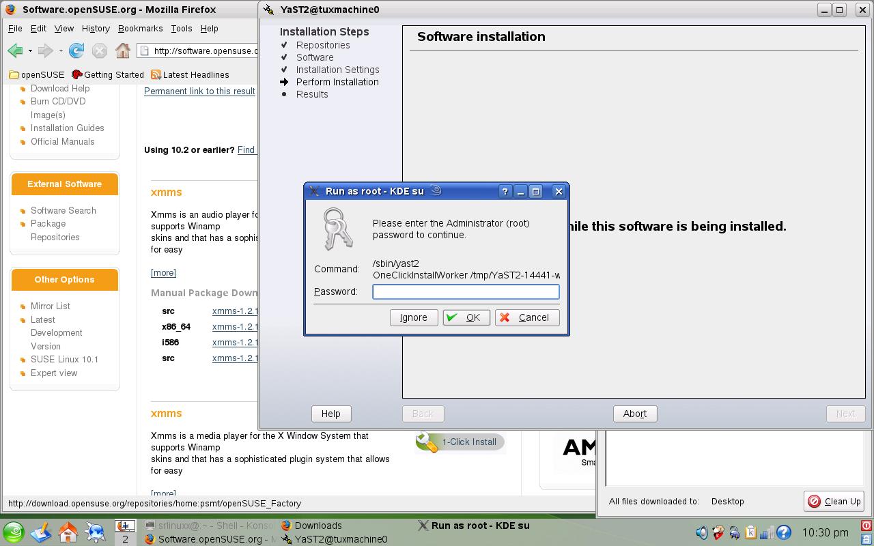Open the Mirror List link

pos(50,306)
